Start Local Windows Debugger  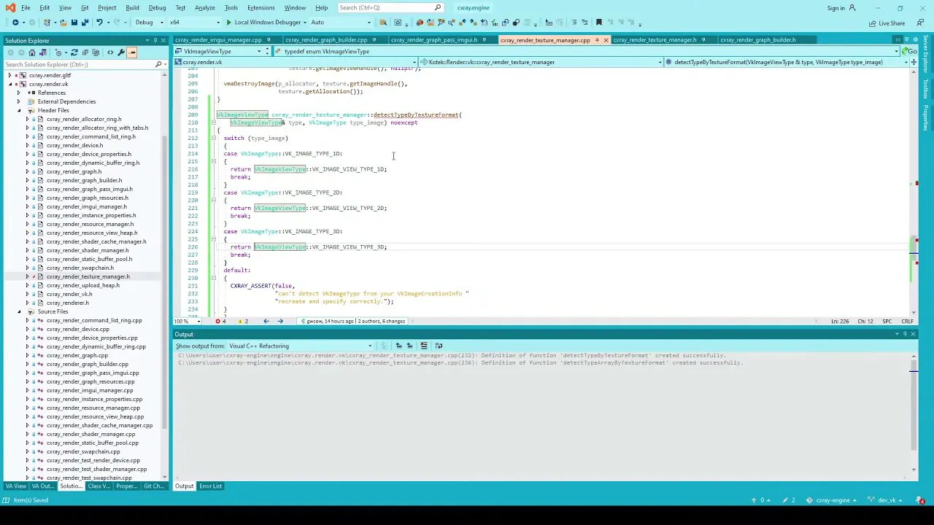(x=263, y=23)
